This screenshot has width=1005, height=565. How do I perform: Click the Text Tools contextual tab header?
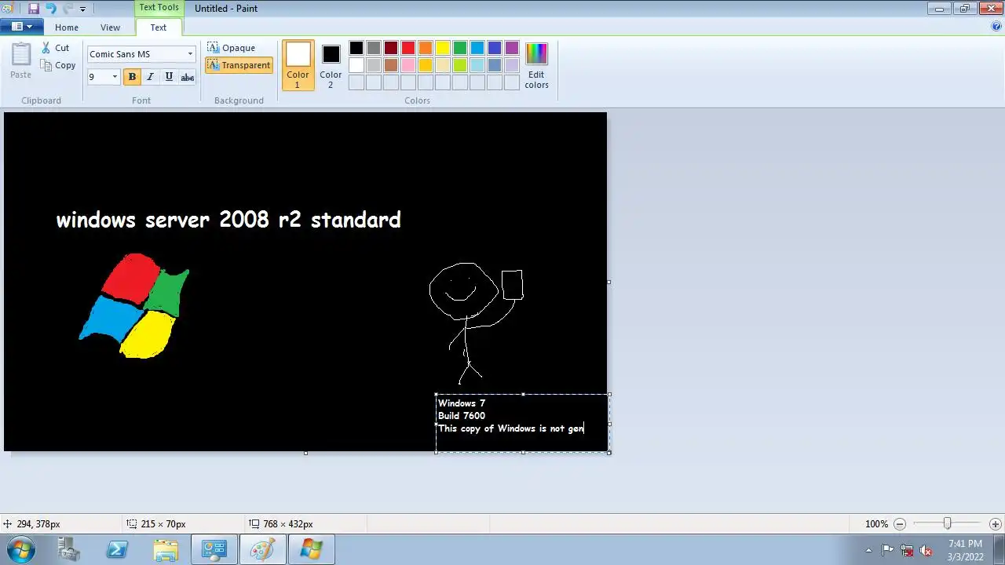(159, 8)
